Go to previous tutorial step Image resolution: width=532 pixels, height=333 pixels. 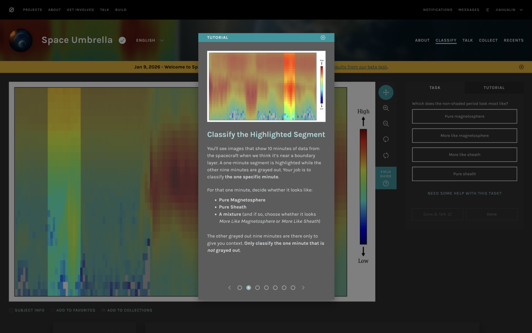229,288
